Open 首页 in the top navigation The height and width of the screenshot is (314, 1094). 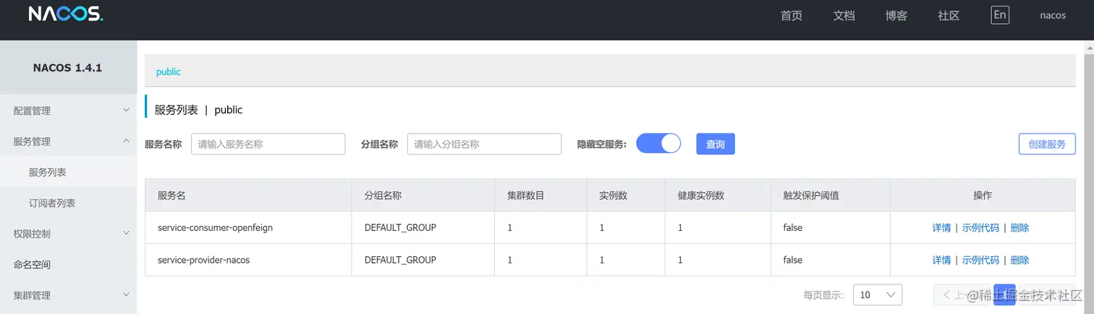(x=792, y=16)
